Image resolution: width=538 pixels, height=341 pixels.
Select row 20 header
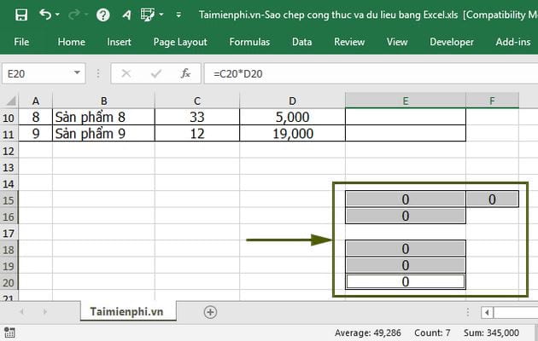pos(9,283)
